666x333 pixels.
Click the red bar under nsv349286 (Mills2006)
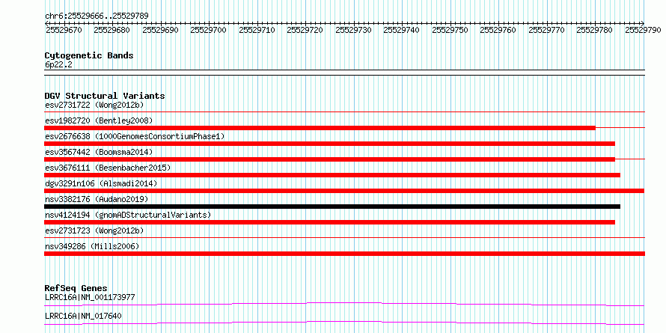[344, 254]
